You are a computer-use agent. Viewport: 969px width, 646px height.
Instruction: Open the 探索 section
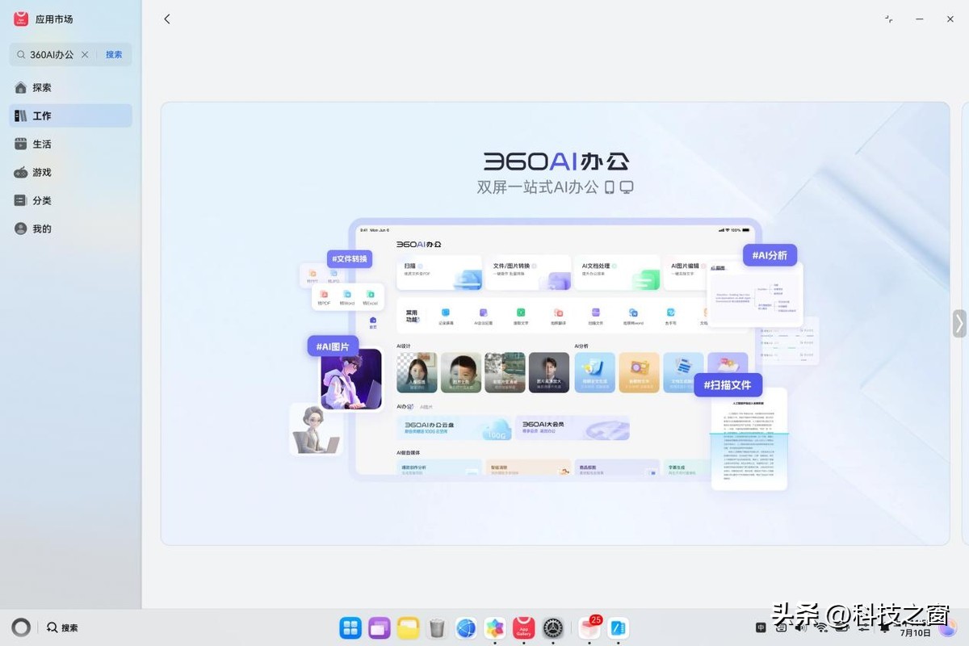coord(71,87)
